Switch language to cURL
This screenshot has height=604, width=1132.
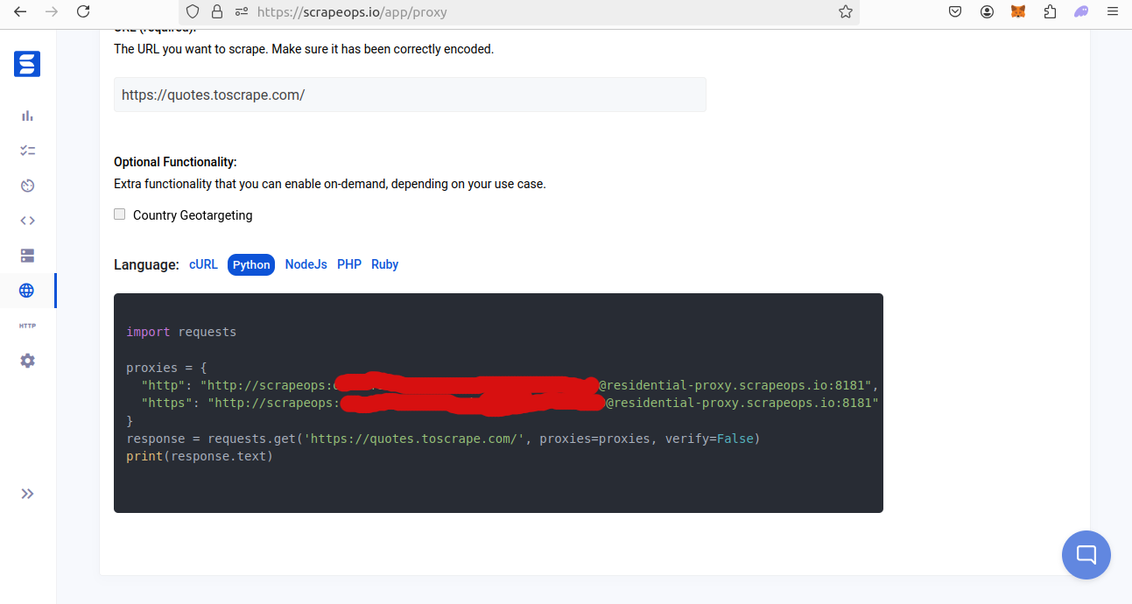(x=203, y=264)
